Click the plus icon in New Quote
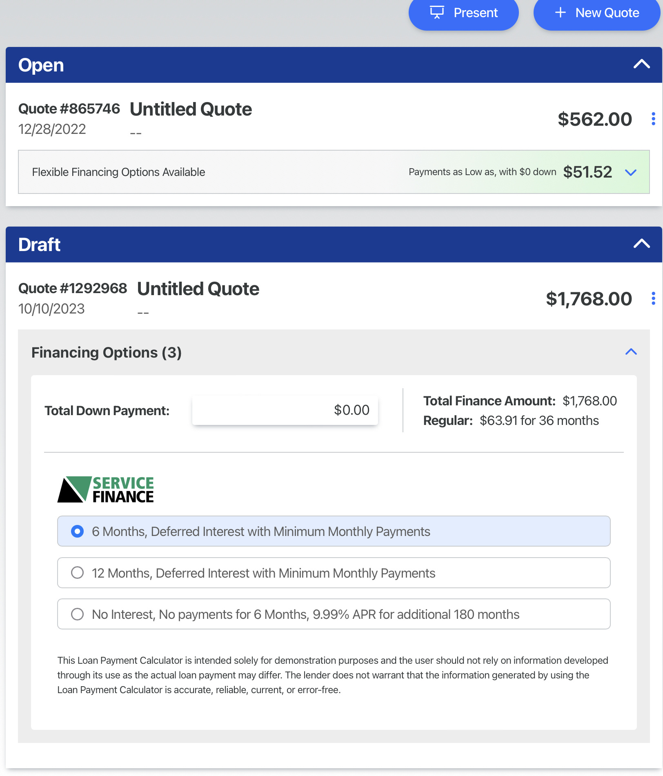 point(560,12)
